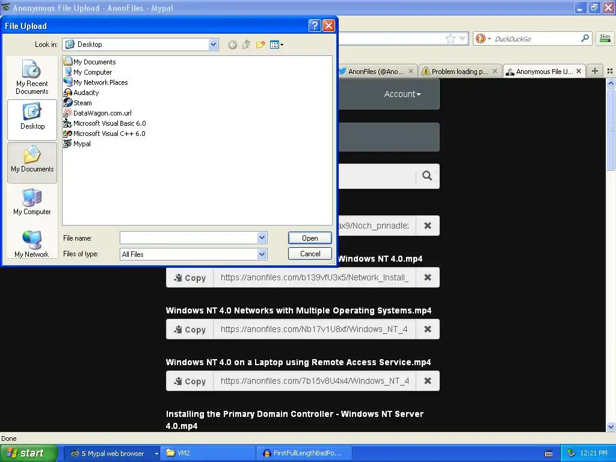Expand the Files of type dropdown
The image size is (616, 462).
point(262,254)
